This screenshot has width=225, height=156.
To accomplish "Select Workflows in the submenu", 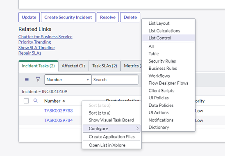I will pyautogui.click(x=159, y=76).
